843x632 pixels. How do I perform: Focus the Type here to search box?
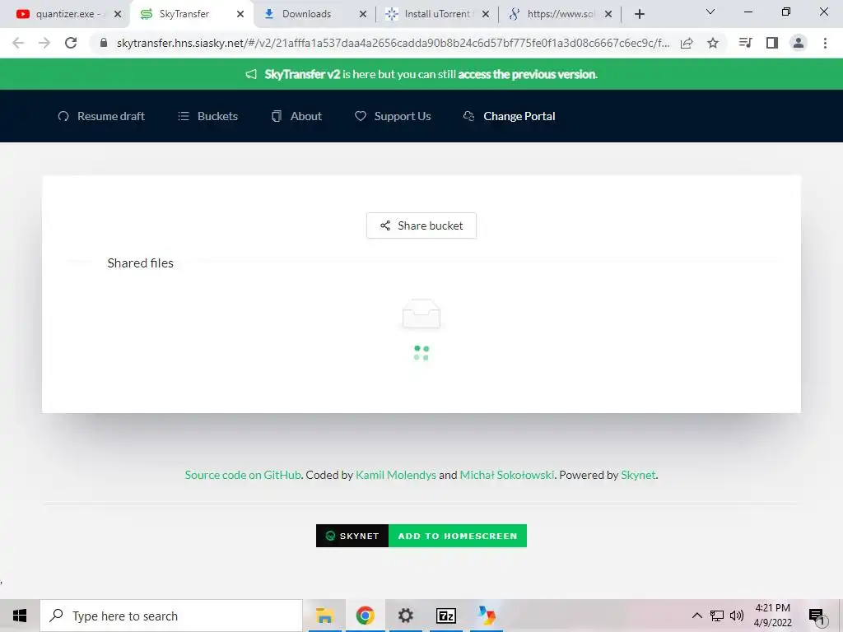171,616
